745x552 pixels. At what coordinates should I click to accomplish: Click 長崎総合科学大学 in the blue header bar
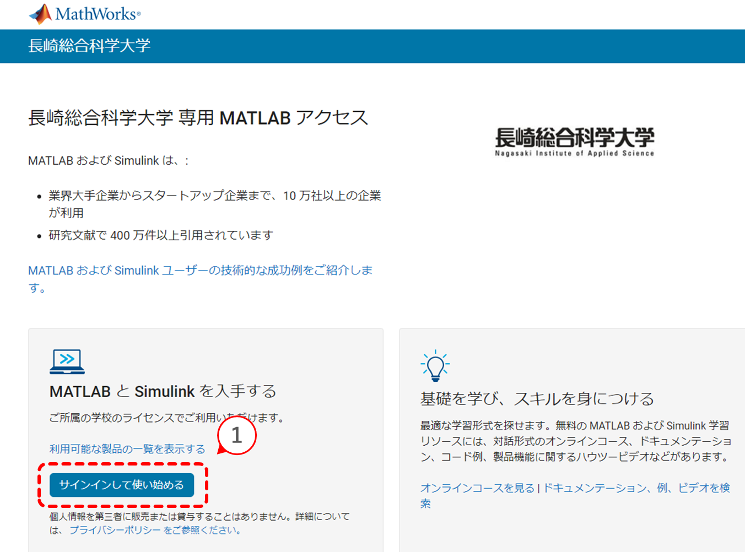coord(89,46)
